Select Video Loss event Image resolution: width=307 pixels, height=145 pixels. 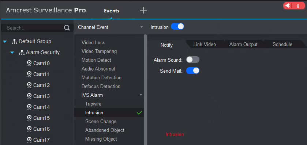point(93,43)
